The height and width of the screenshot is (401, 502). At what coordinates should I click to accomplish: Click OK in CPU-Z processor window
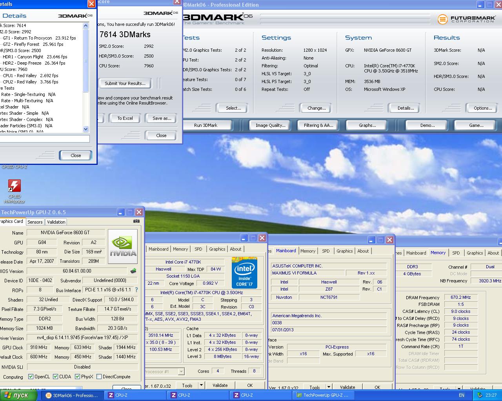coord(250,385)
